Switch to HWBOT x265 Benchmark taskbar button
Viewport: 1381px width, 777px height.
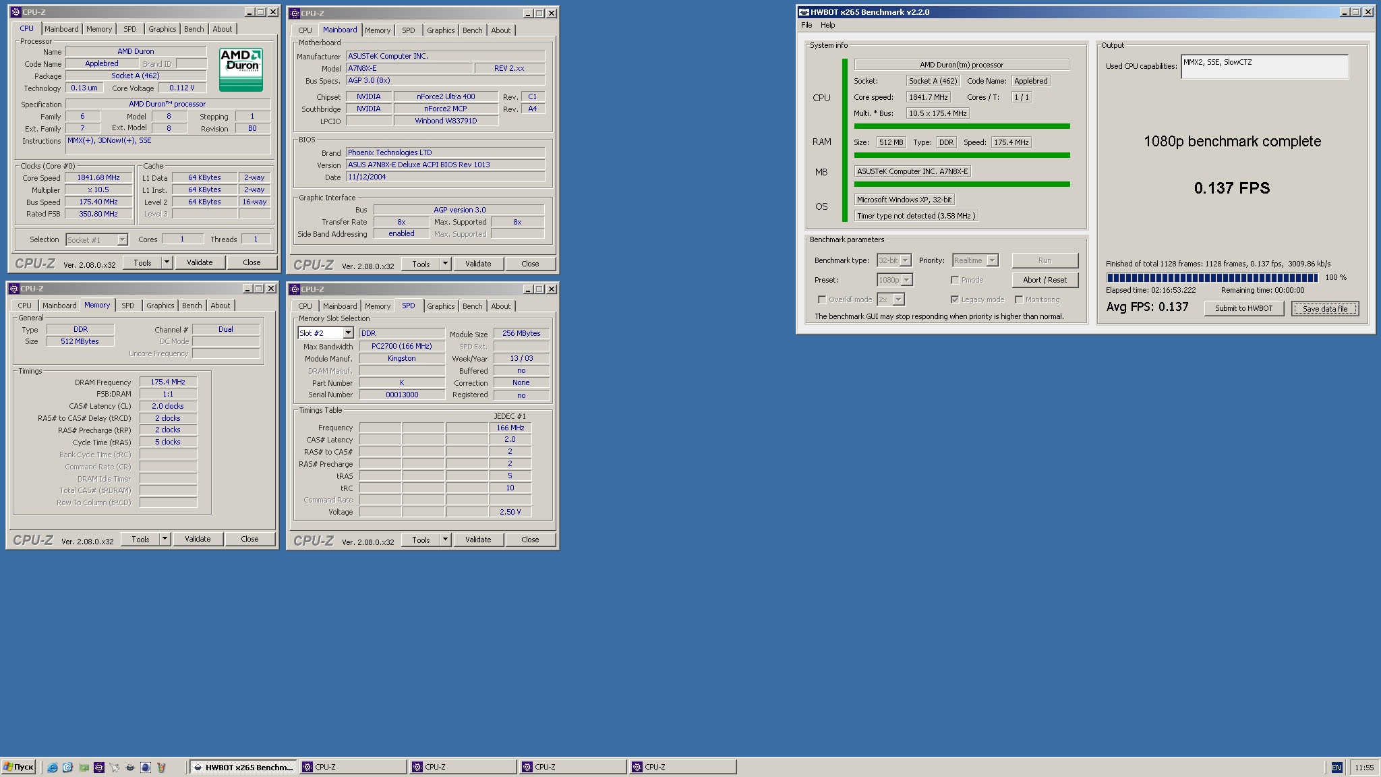tap(243, 767)
